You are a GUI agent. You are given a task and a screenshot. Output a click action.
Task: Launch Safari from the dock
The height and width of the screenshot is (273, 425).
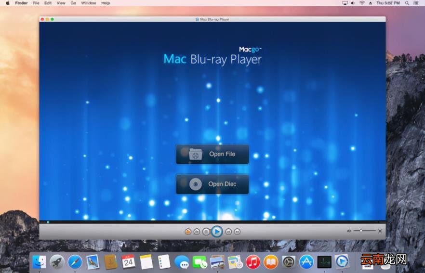75,262
